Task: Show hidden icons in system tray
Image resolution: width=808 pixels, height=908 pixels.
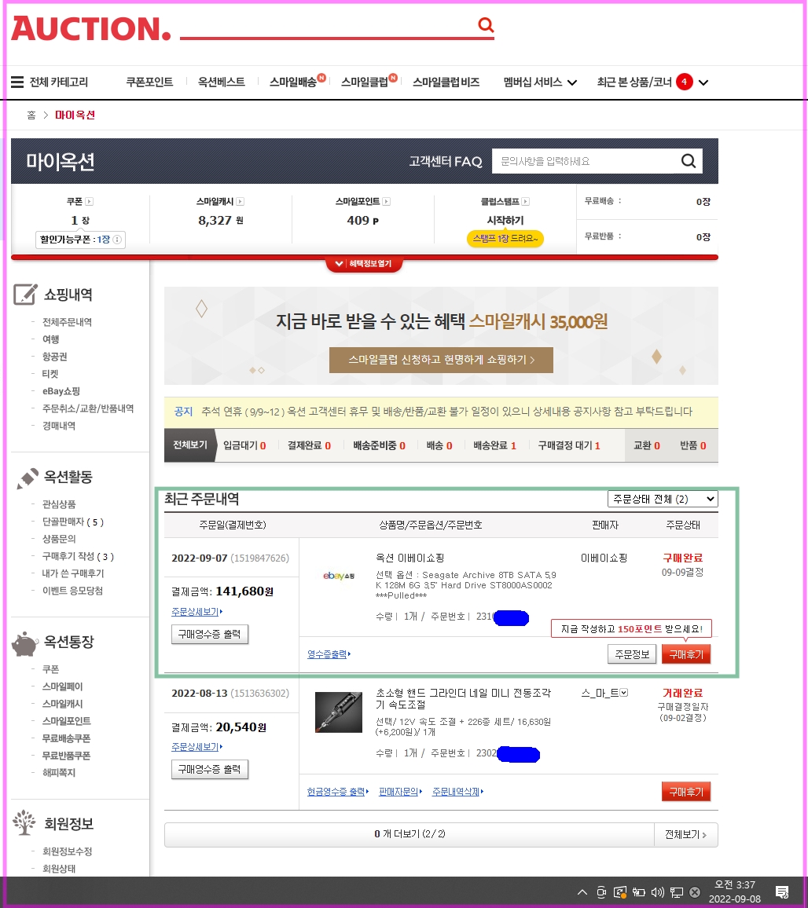Action: coord(582,892)
